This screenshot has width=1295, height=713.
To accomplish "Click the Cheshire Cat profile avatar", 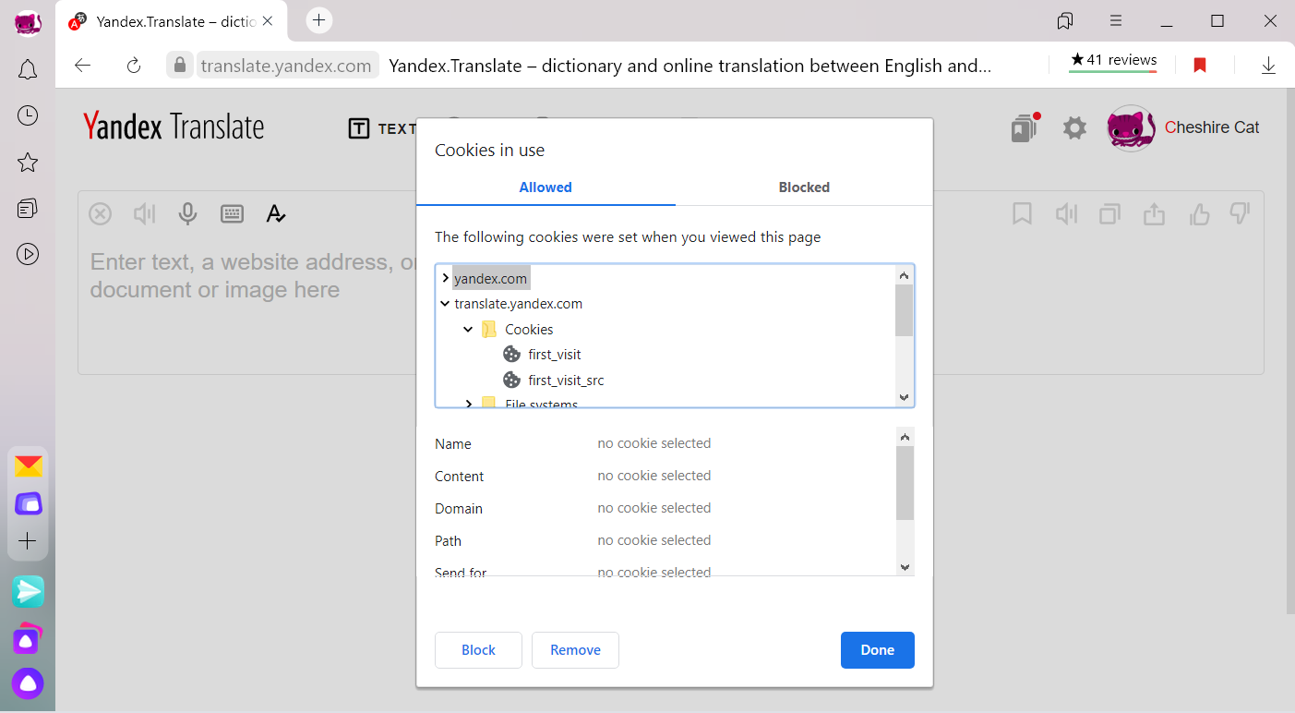I will point(1131,127).
